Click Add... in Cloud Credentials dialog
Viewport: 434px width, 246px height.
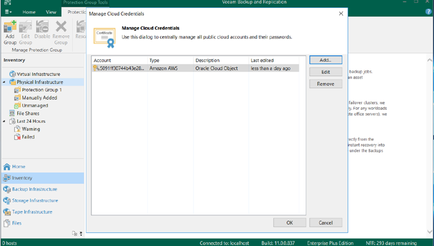pyautogui.click(x=326, y=60)
